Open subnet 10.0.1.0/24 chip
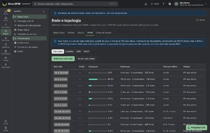The height and width of the screenshot is (133, 210). [x=61, y=79]
